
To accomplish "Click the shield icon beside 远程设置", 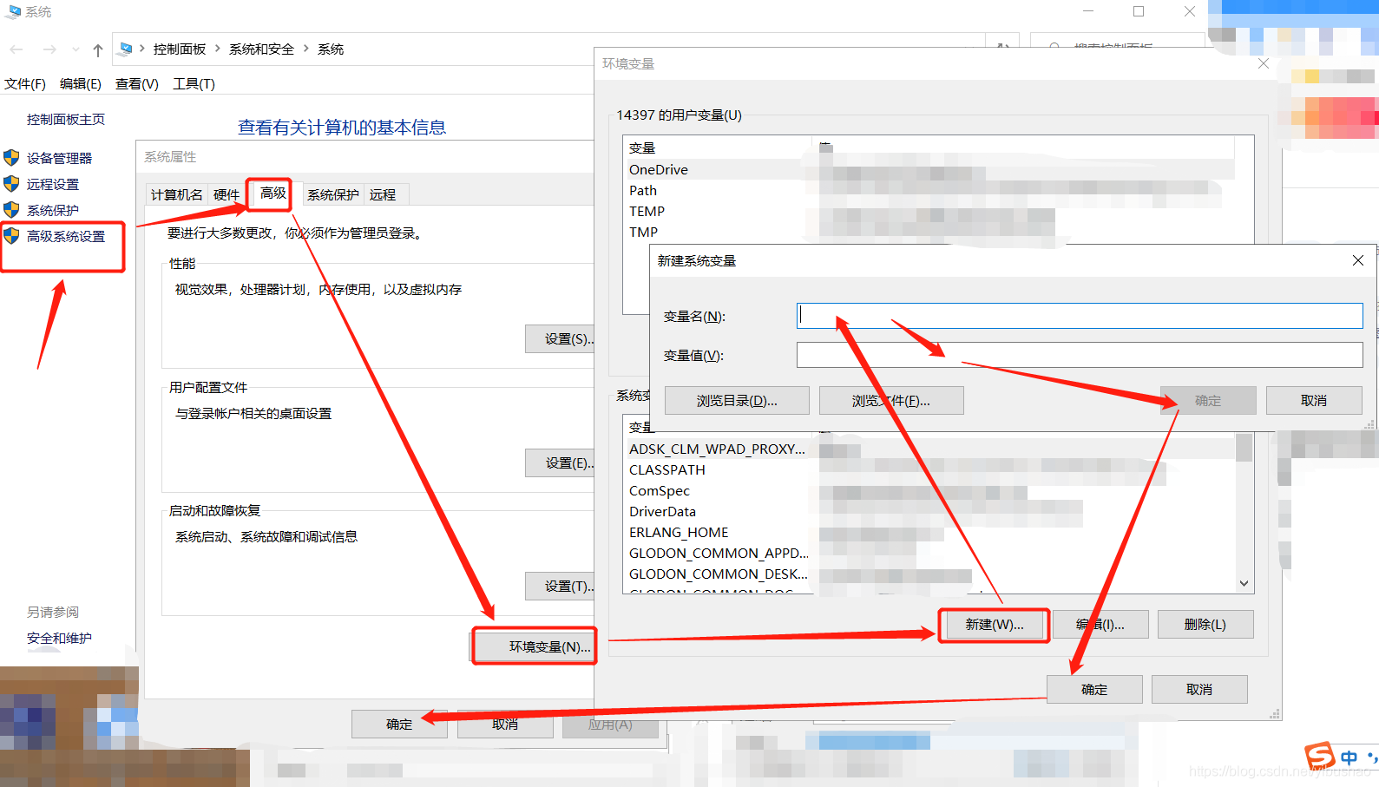I will (11, 184).
